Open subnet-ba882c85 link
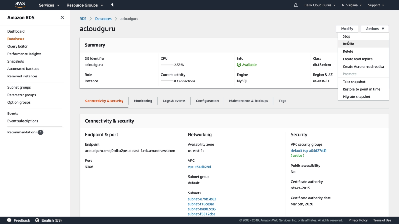The image size is (399, 224). coord(202,209)
